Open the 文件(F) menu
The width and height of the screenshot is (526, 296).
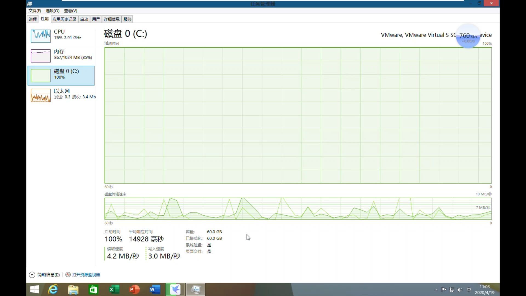(x=35, y=11)
